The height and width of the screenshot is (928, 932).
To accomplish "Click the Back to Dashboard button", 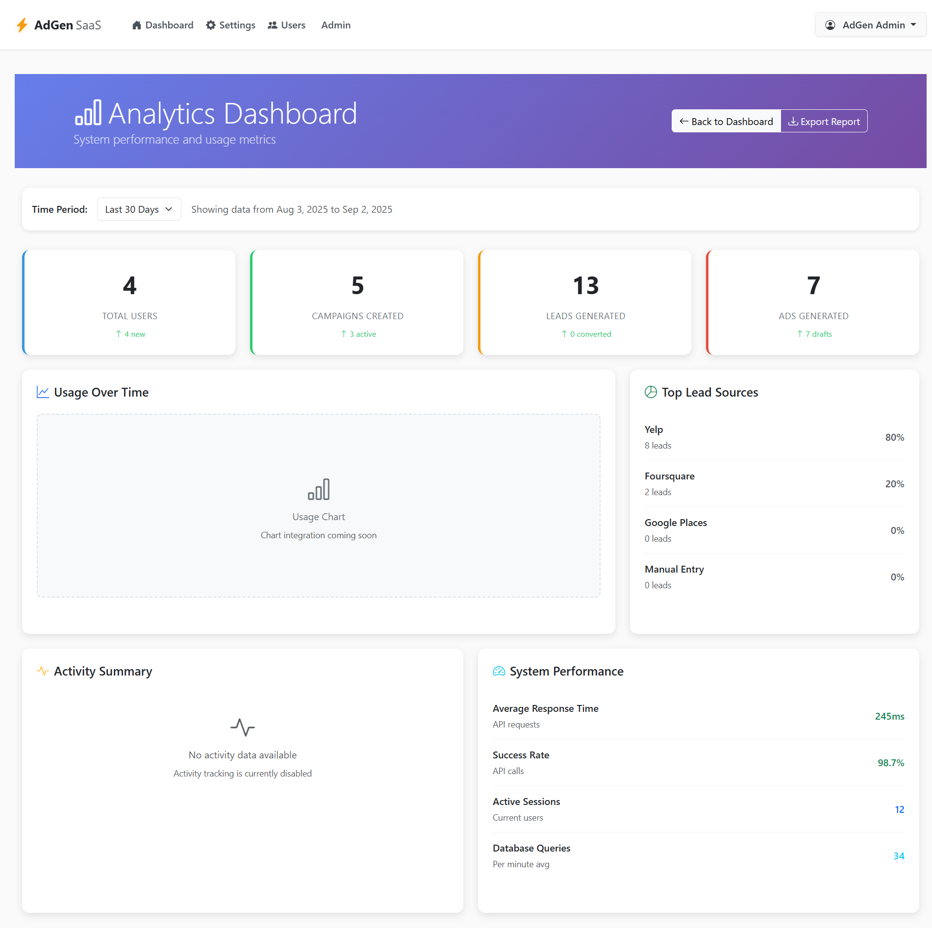I will click(x=726, y=121).
